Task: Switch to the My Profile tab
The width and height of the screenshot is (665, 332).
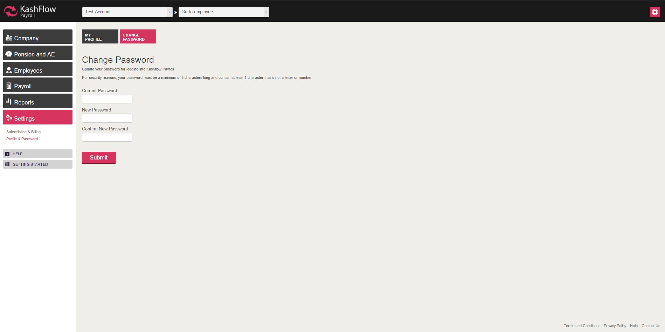Action: click(100, 37)
